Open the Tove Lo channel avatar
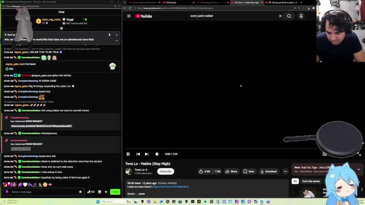Image resolution: width=365 pixels, height=205 pixels. tap(129, 171)
